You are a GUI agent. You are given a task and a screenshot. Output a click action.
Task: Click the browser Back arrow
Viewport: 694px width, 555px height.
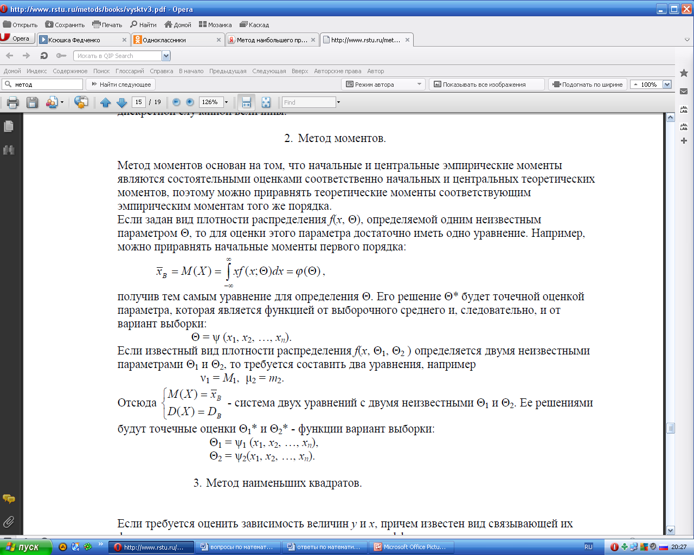point(9,55)
